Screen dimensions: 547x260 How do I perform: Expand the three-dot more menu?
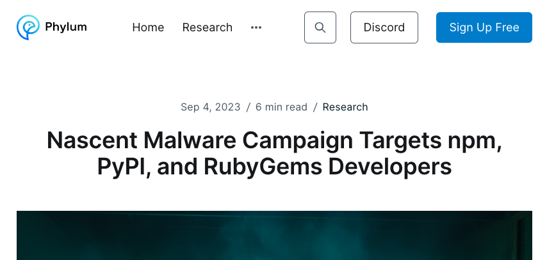(256, 27)
